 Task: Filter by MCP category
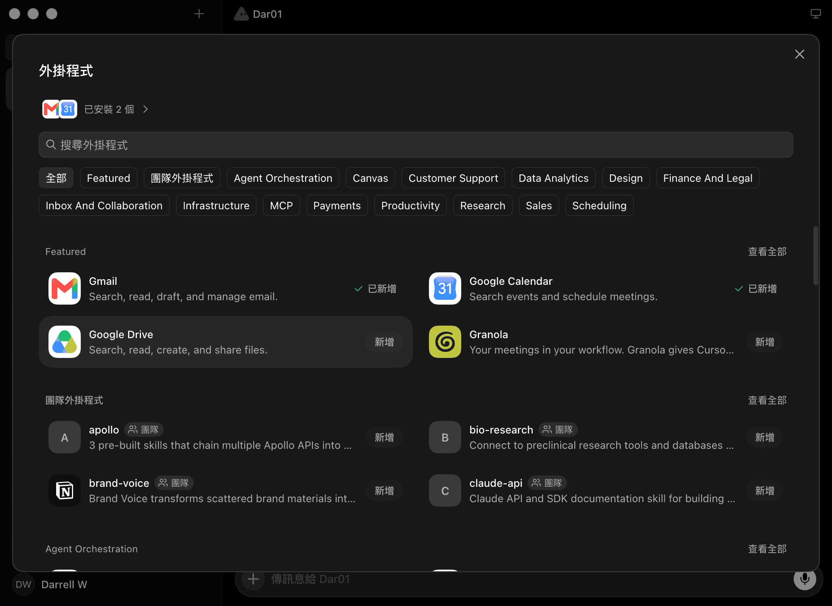coord(282,205)
